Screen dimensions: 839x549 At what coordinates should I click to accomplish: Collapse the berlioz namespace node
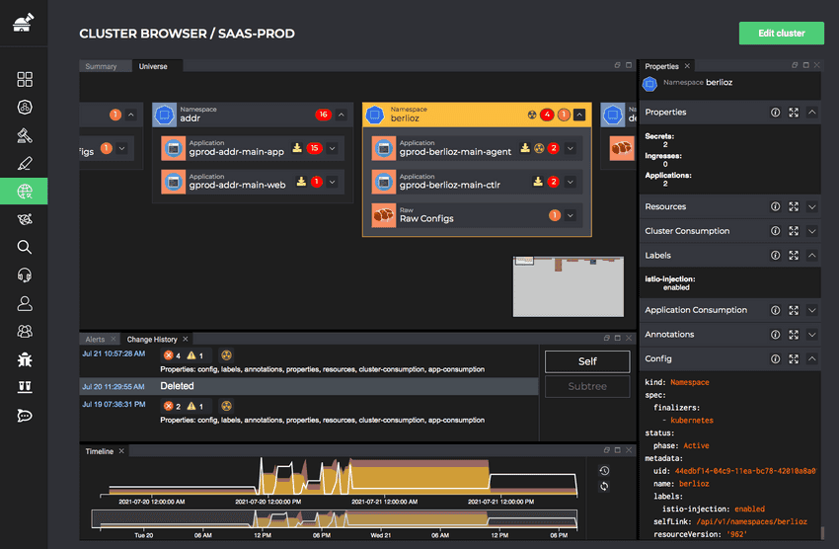[579, 115]
